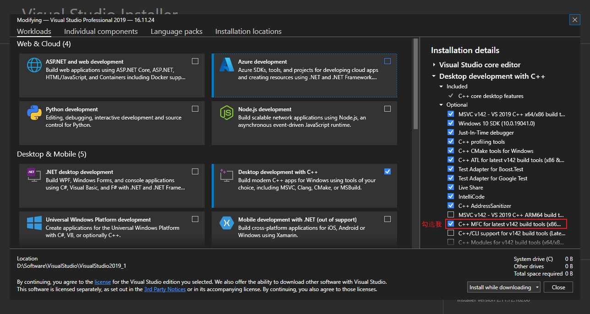Viewport: 590px width, 314px height.
Task: Click the Installation details heading
Action: (465, 50)
